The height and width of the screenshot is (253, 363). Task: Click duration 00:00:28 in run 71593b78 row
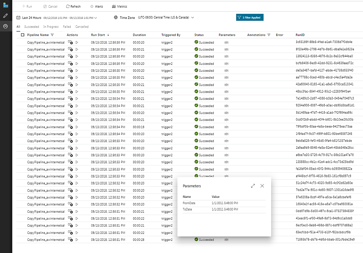138,240
